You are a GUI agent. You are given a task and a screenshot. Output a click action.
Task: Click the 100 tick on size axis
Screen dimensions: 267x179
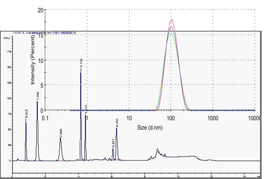(x=171, y=118)
